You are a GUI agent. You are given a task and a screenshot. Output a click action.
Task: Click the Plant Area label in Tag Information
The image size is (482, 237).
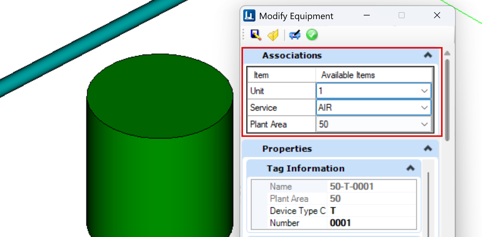tap(289, 198)
